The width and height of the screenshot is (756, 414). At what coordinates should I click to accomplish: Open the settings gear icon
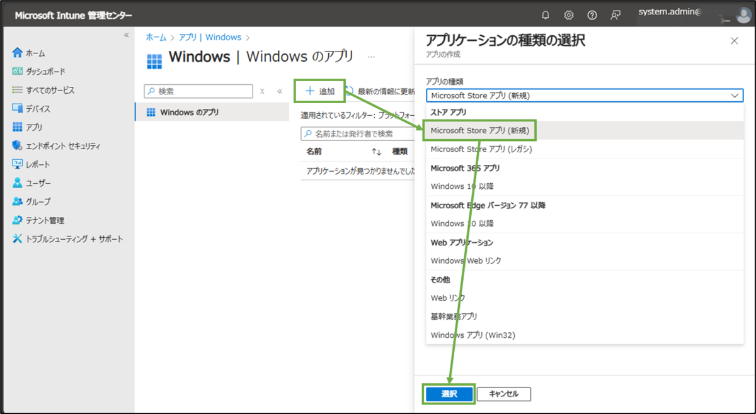click(569, 15)
